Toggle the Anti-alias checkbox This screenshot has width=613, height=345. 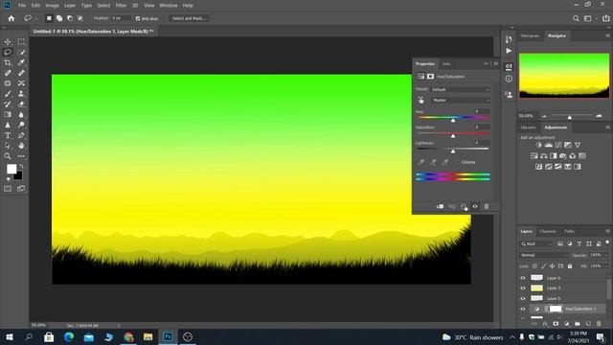(138, 18)
